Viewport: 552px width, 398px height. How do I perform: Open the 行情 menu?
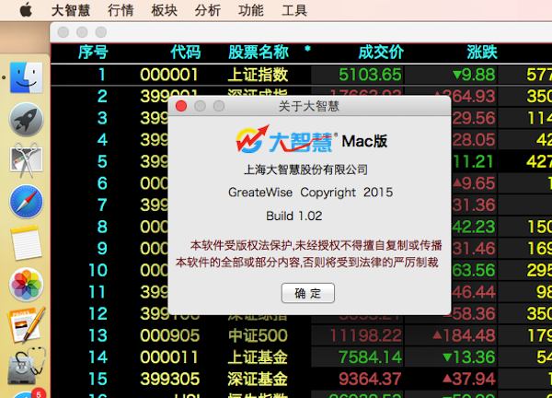[121, 10]
